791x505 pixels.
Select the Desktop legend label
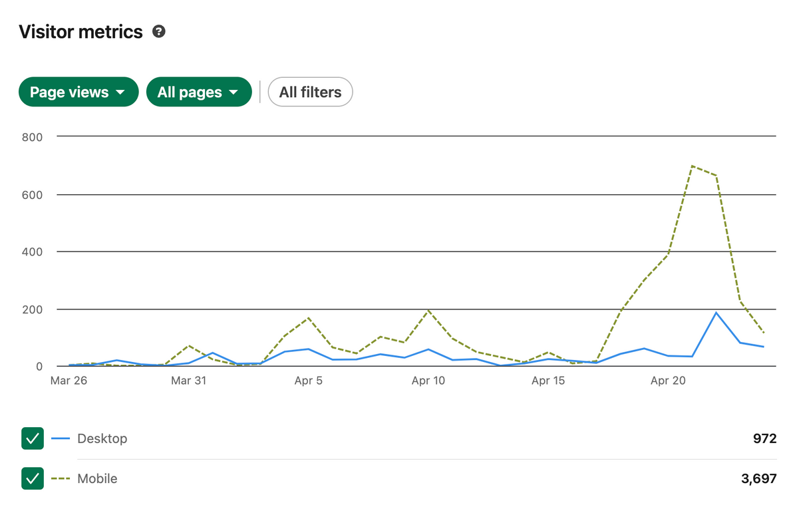pos(102,438)
